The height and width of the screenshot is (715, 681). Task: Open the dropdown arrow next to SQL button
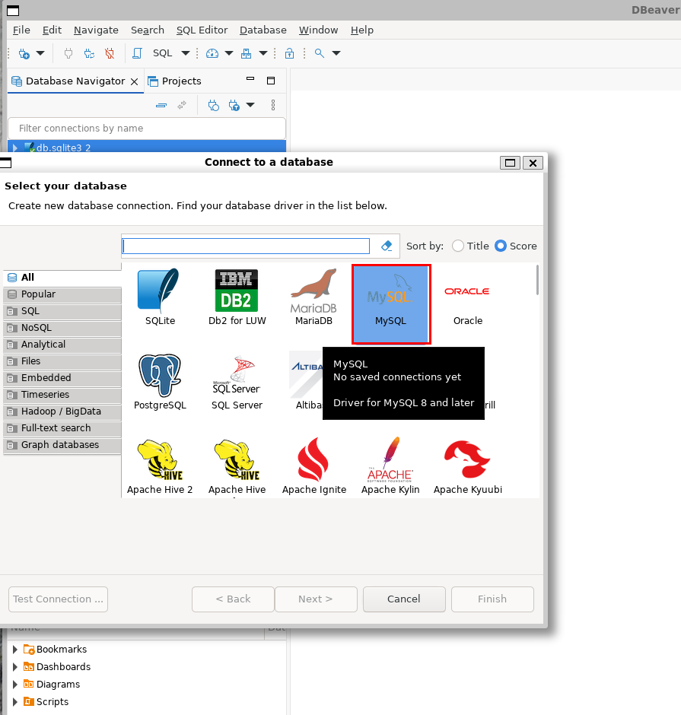(186, 53)
